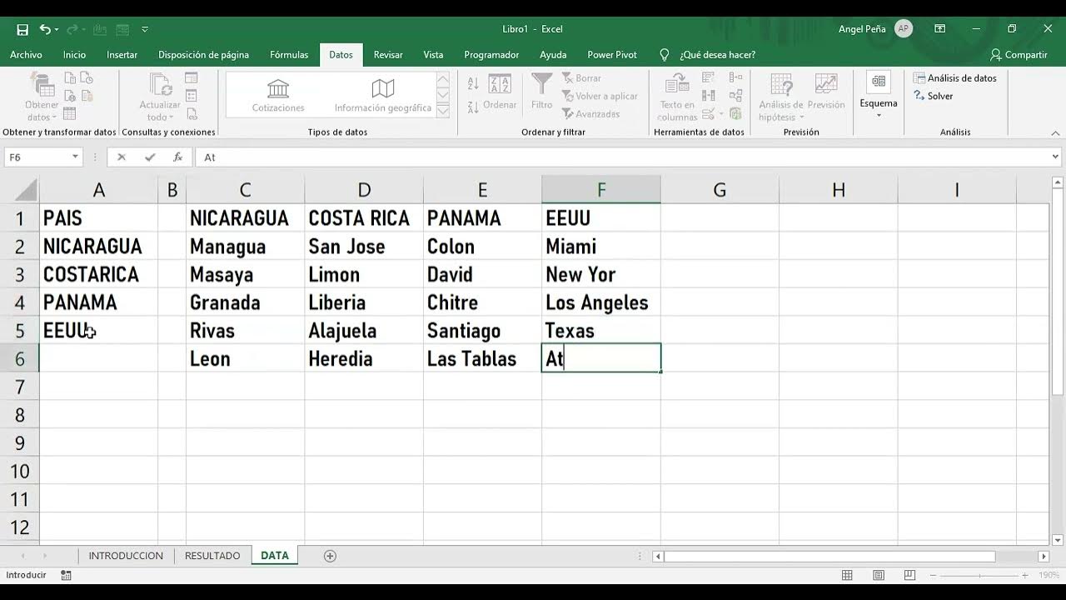
Task: Launch the Solver add-in
Action: tap(934, 96)
